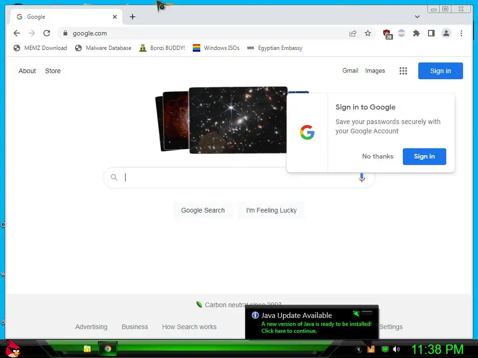Click the magnifier icon in the search box
The height and width of the screenshot is (358, 478).
pyautogui.click(x=114, y=177)
